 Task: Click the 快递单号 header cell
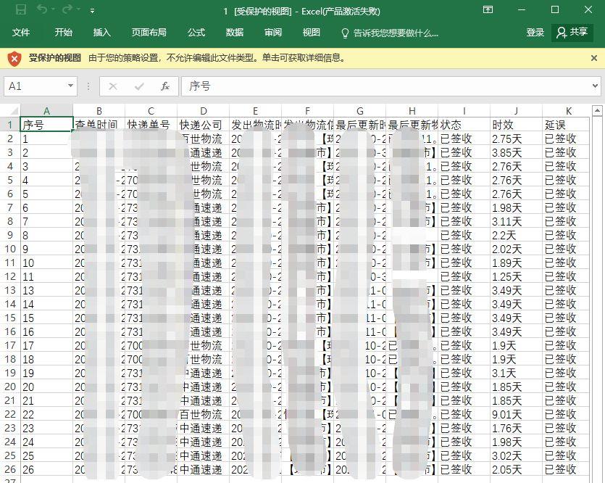[151, 125]
